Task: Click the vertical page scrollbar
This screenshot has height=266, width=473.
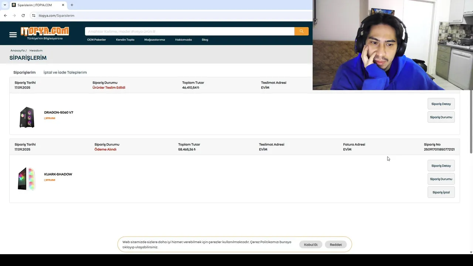Action: pyautogui.click(x=471, y=121)
